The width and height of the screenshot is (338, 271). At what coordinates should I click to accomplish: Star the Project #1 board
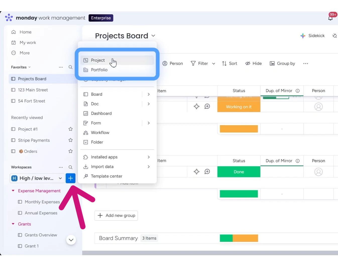[71, 129]
